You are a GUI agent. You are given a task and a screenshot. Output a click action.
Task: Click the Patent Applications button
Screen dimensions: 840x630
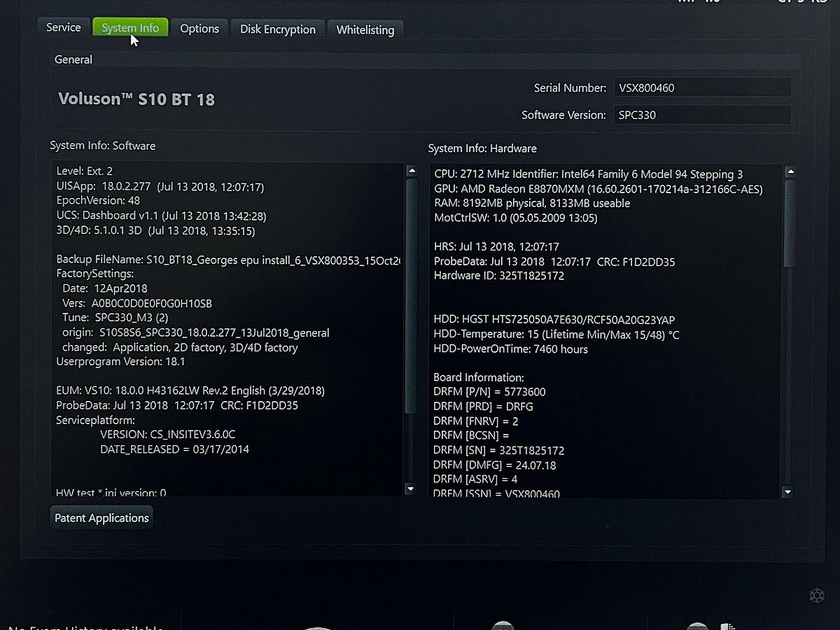click(101, 518)
